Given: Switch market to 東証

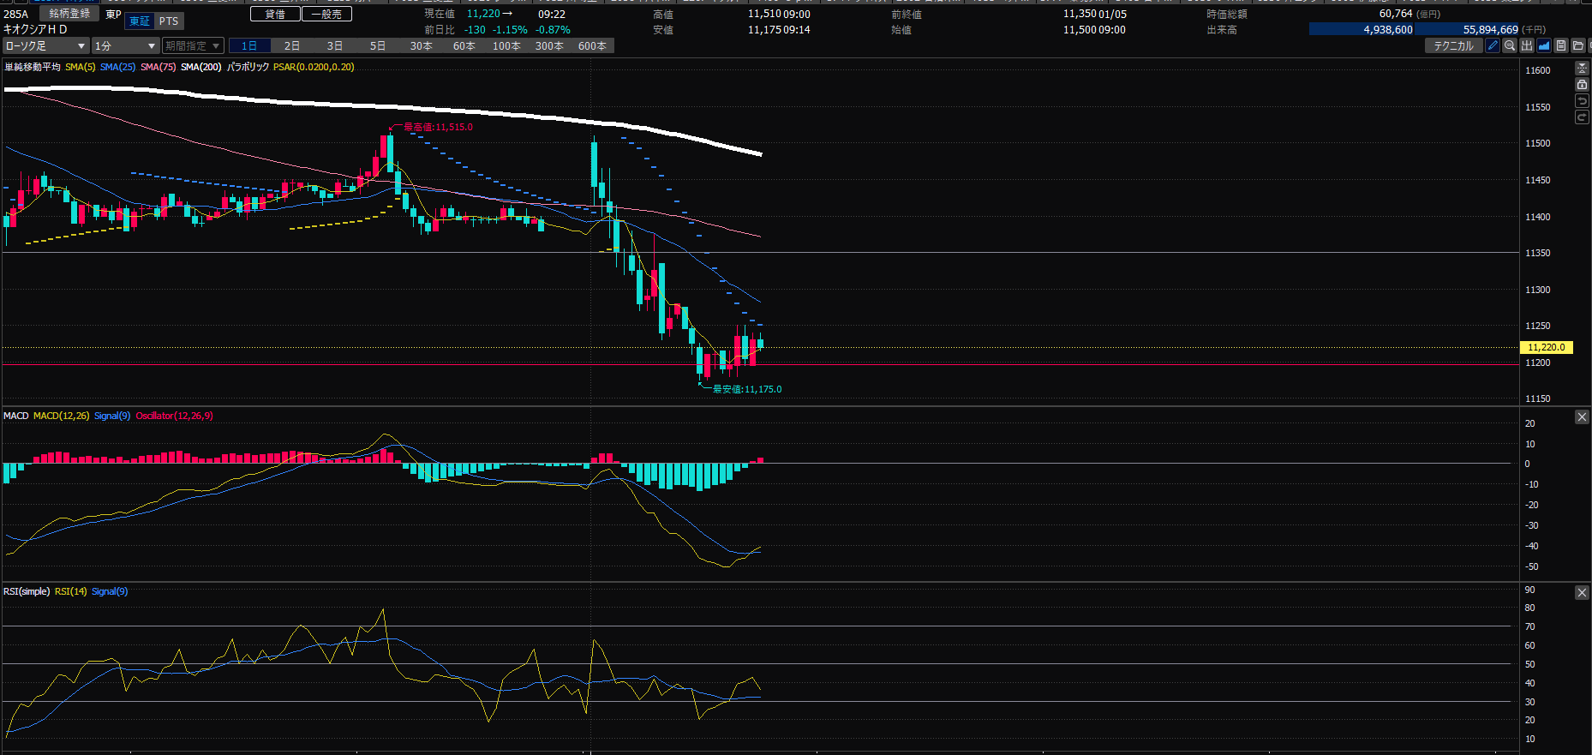Looking at the screenshot, I should pos(140,21).
